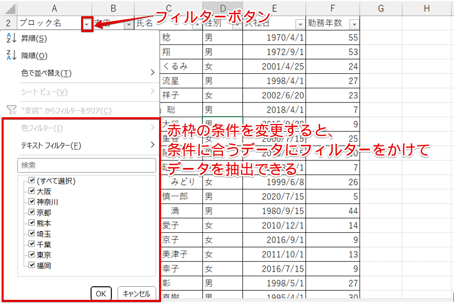Select column G header
This screenshot has width=454, height=304.
(x=380, y=8)
